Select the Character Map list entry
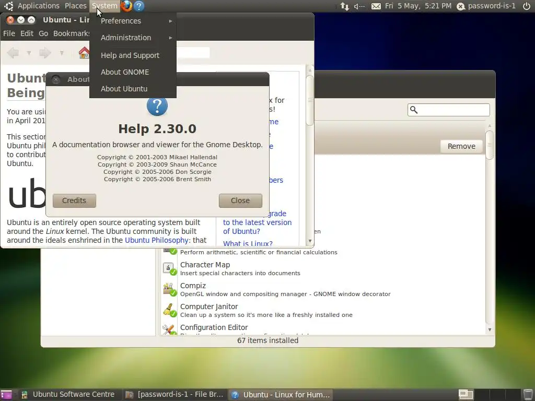535x401 pixels. click(x=322, y=269)
